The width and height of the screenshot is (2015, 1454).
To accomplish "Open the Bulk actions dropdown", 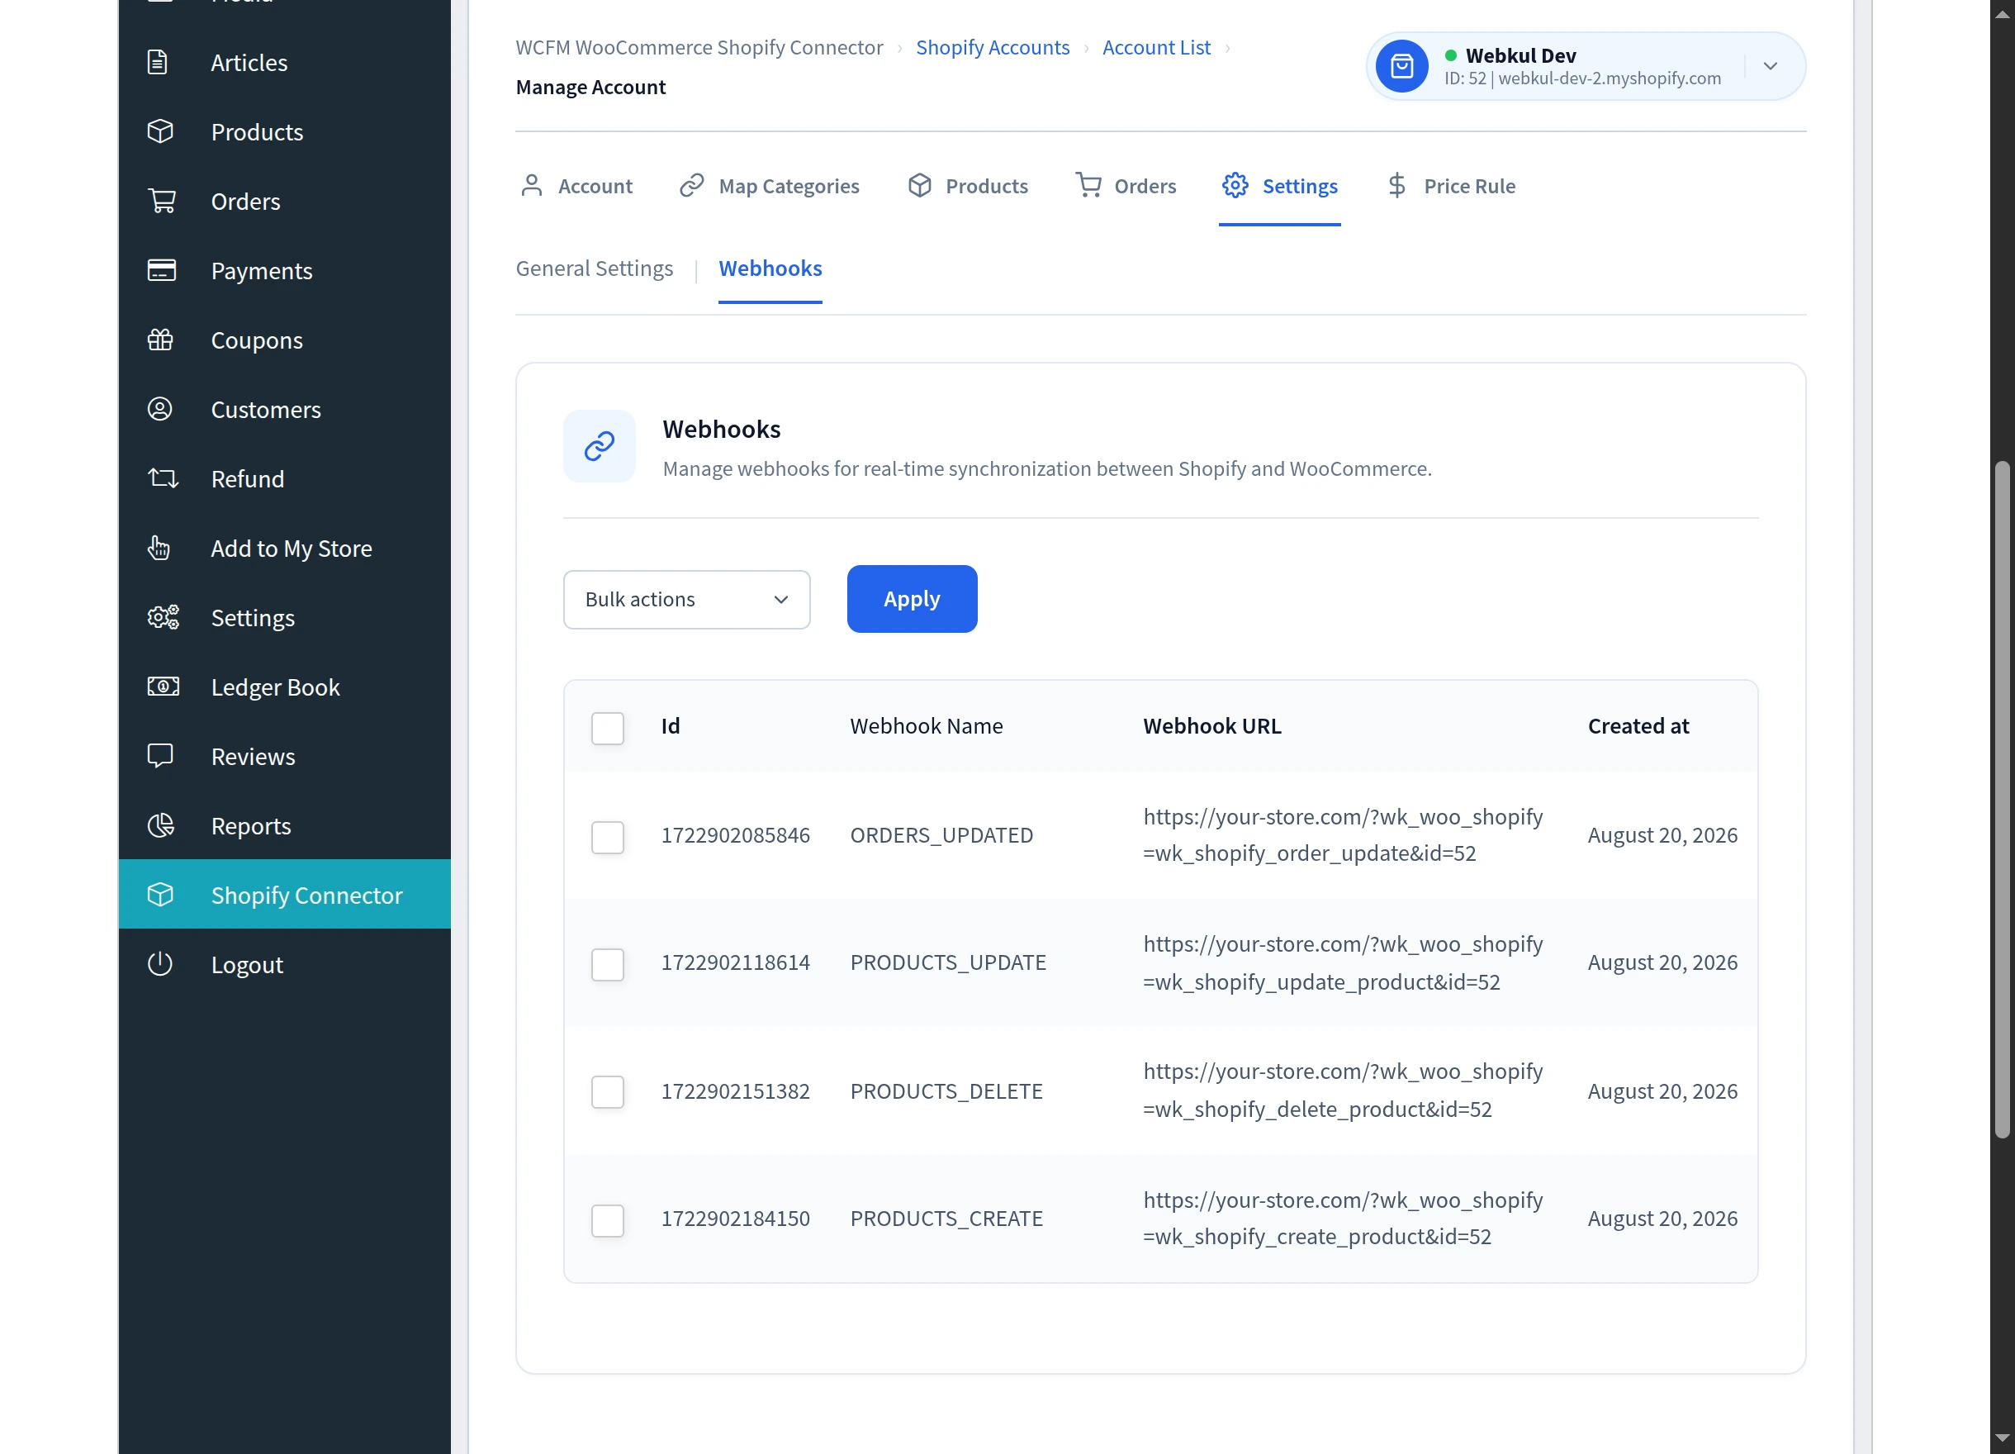I will (687, 599).
